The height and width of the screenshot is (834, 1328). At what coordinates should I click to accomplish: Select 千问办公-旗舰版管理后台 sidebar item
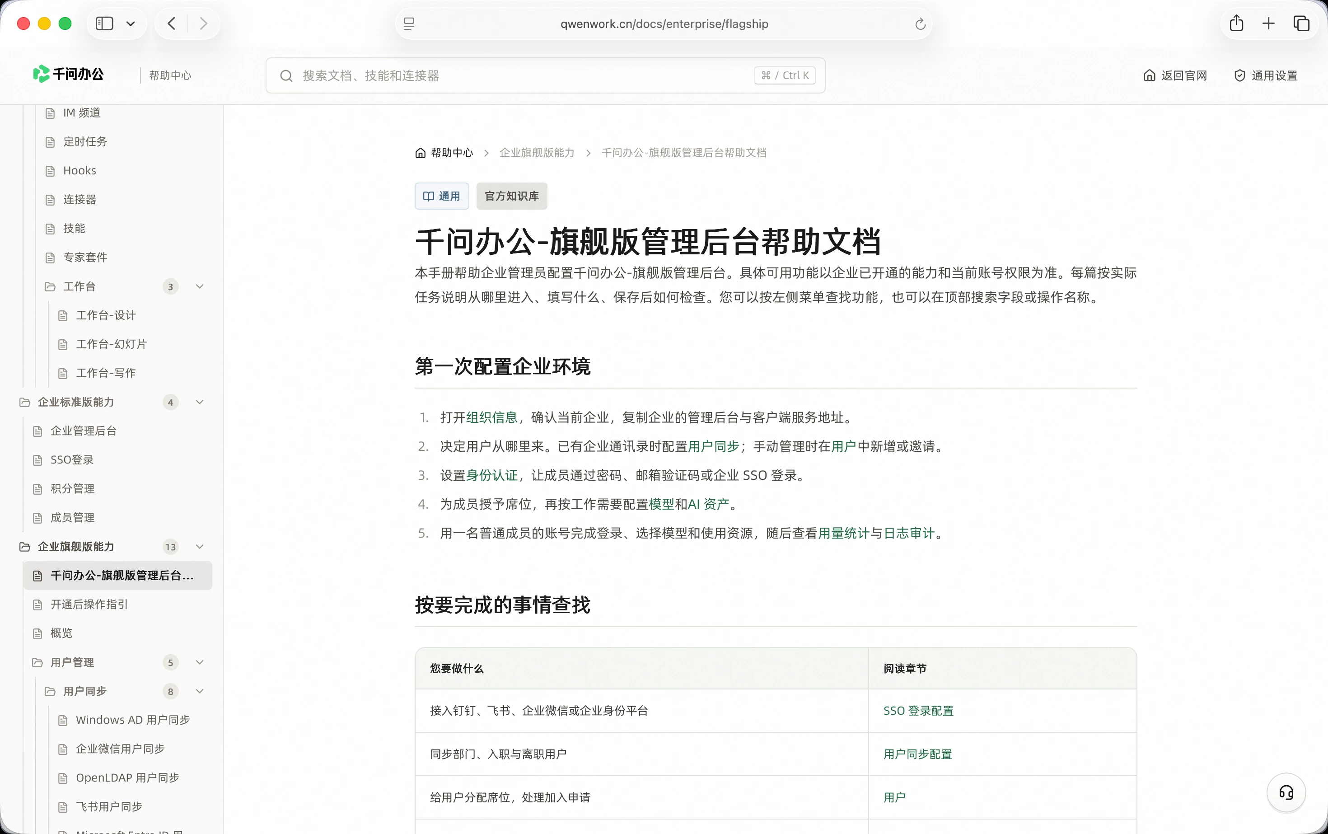[117, 576]
